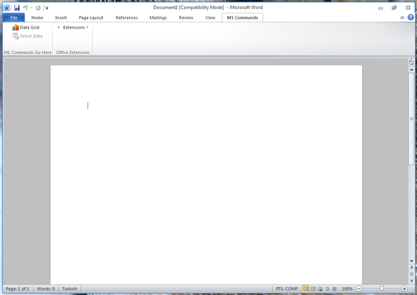This screenshot has width=417, height=295.
Task: Open Microsoft Word Help question mark icon
Action: click(x=411, y=17)
